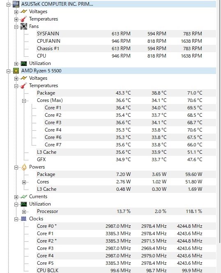The height and width of the screenshot is (273, 221).
Task: Collapse the AMD Ryzen 5 5500 node
Action: pos(8,71)
